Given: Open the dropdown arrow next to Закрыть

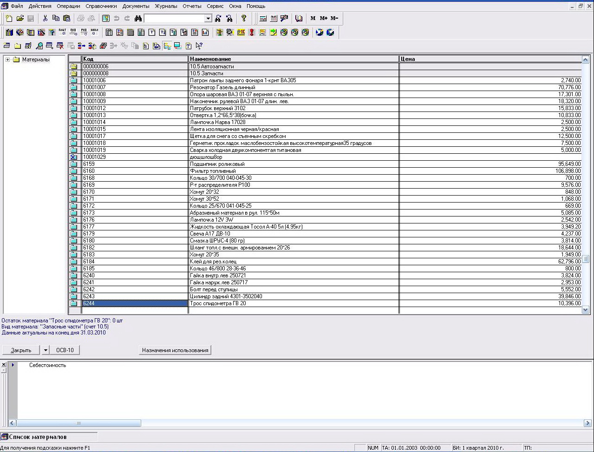Looking at the screenshot, I should coord(45,350).
